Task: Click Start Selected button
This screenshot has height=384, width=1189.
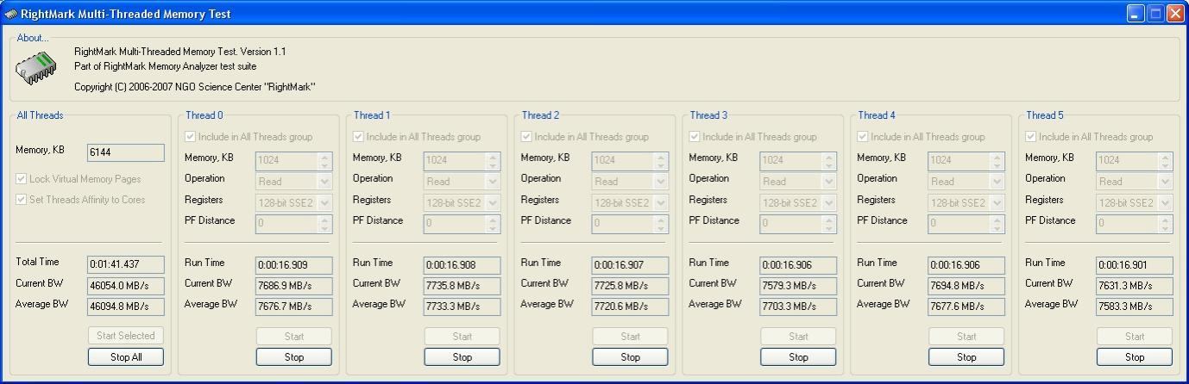Action: 126,336
